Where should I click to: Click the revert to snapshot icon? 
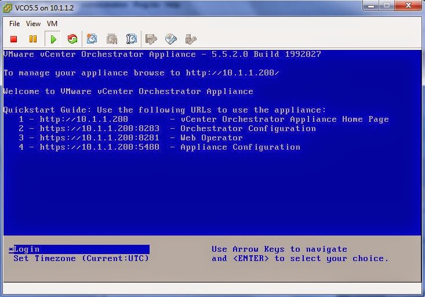[112, 39]
